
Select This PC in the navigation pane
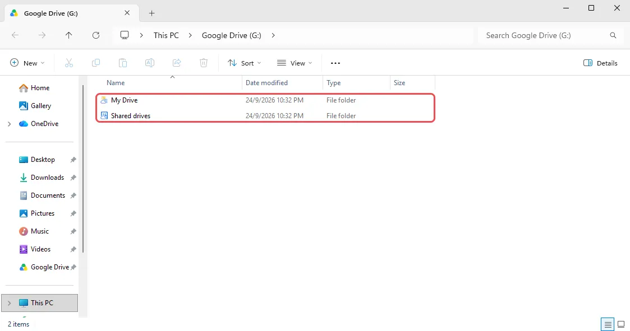pyautogui.click(x=39, y=303)
